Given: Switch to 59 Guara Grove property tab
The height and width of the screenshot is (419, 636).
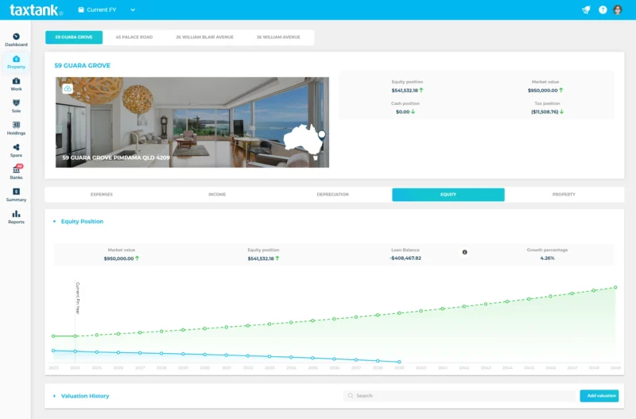Looking at the screenshot, I should [74, 37].
